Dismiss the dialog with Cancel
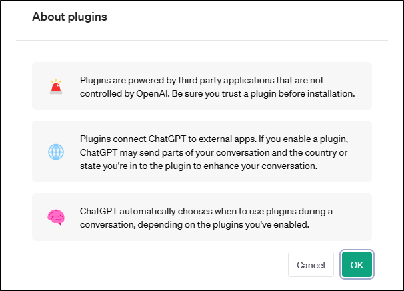The height and width of the screenshot is (291, 404). pos(311,264)
